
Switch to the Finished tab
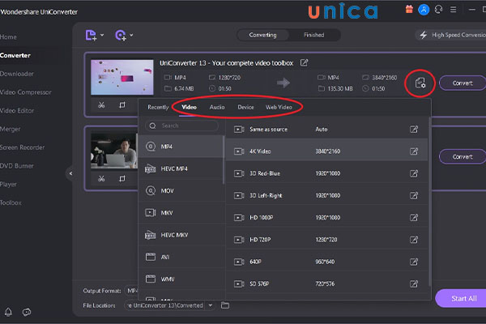pyautogui.click(x=313, y=35)
